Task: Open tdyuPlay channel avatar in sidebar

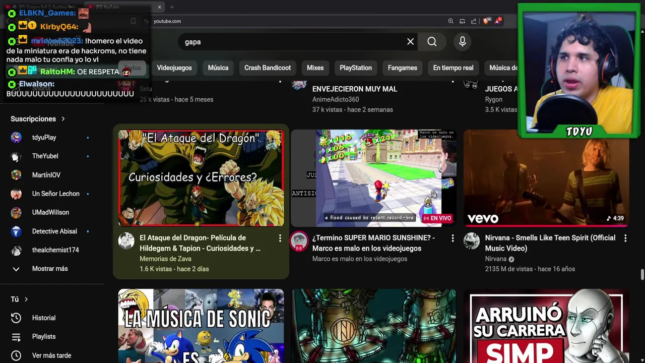Action: (16, 138)
